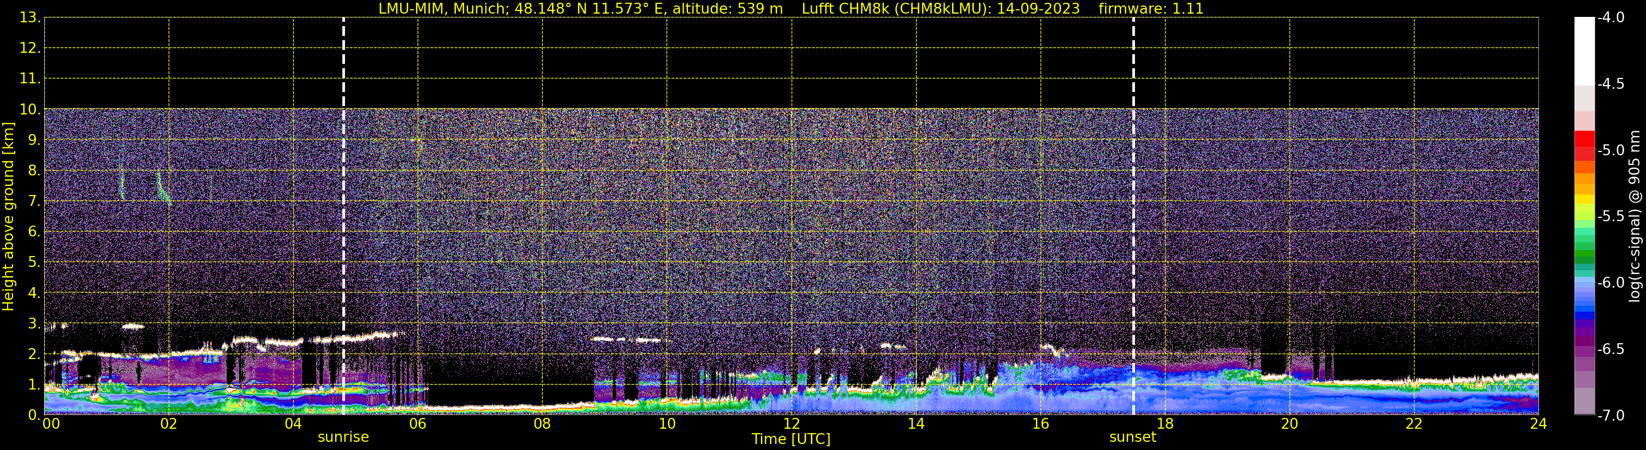The image size is (1646, 450).
Task: Click the white dashed sunset marker line
Action: point(1134,216)
